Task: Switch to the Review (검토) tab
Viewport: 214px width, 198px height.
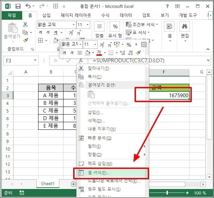Action: coord(146,15)
